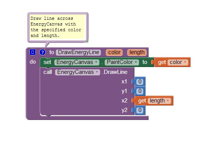The width and height of the screenshot is (201, 147).
Task: Click the y2 number value 0
Action: tap(140, 110)
